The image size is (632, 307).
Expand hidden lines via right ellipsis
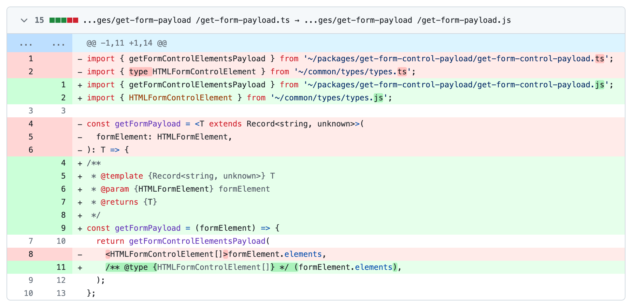(58, 43)
